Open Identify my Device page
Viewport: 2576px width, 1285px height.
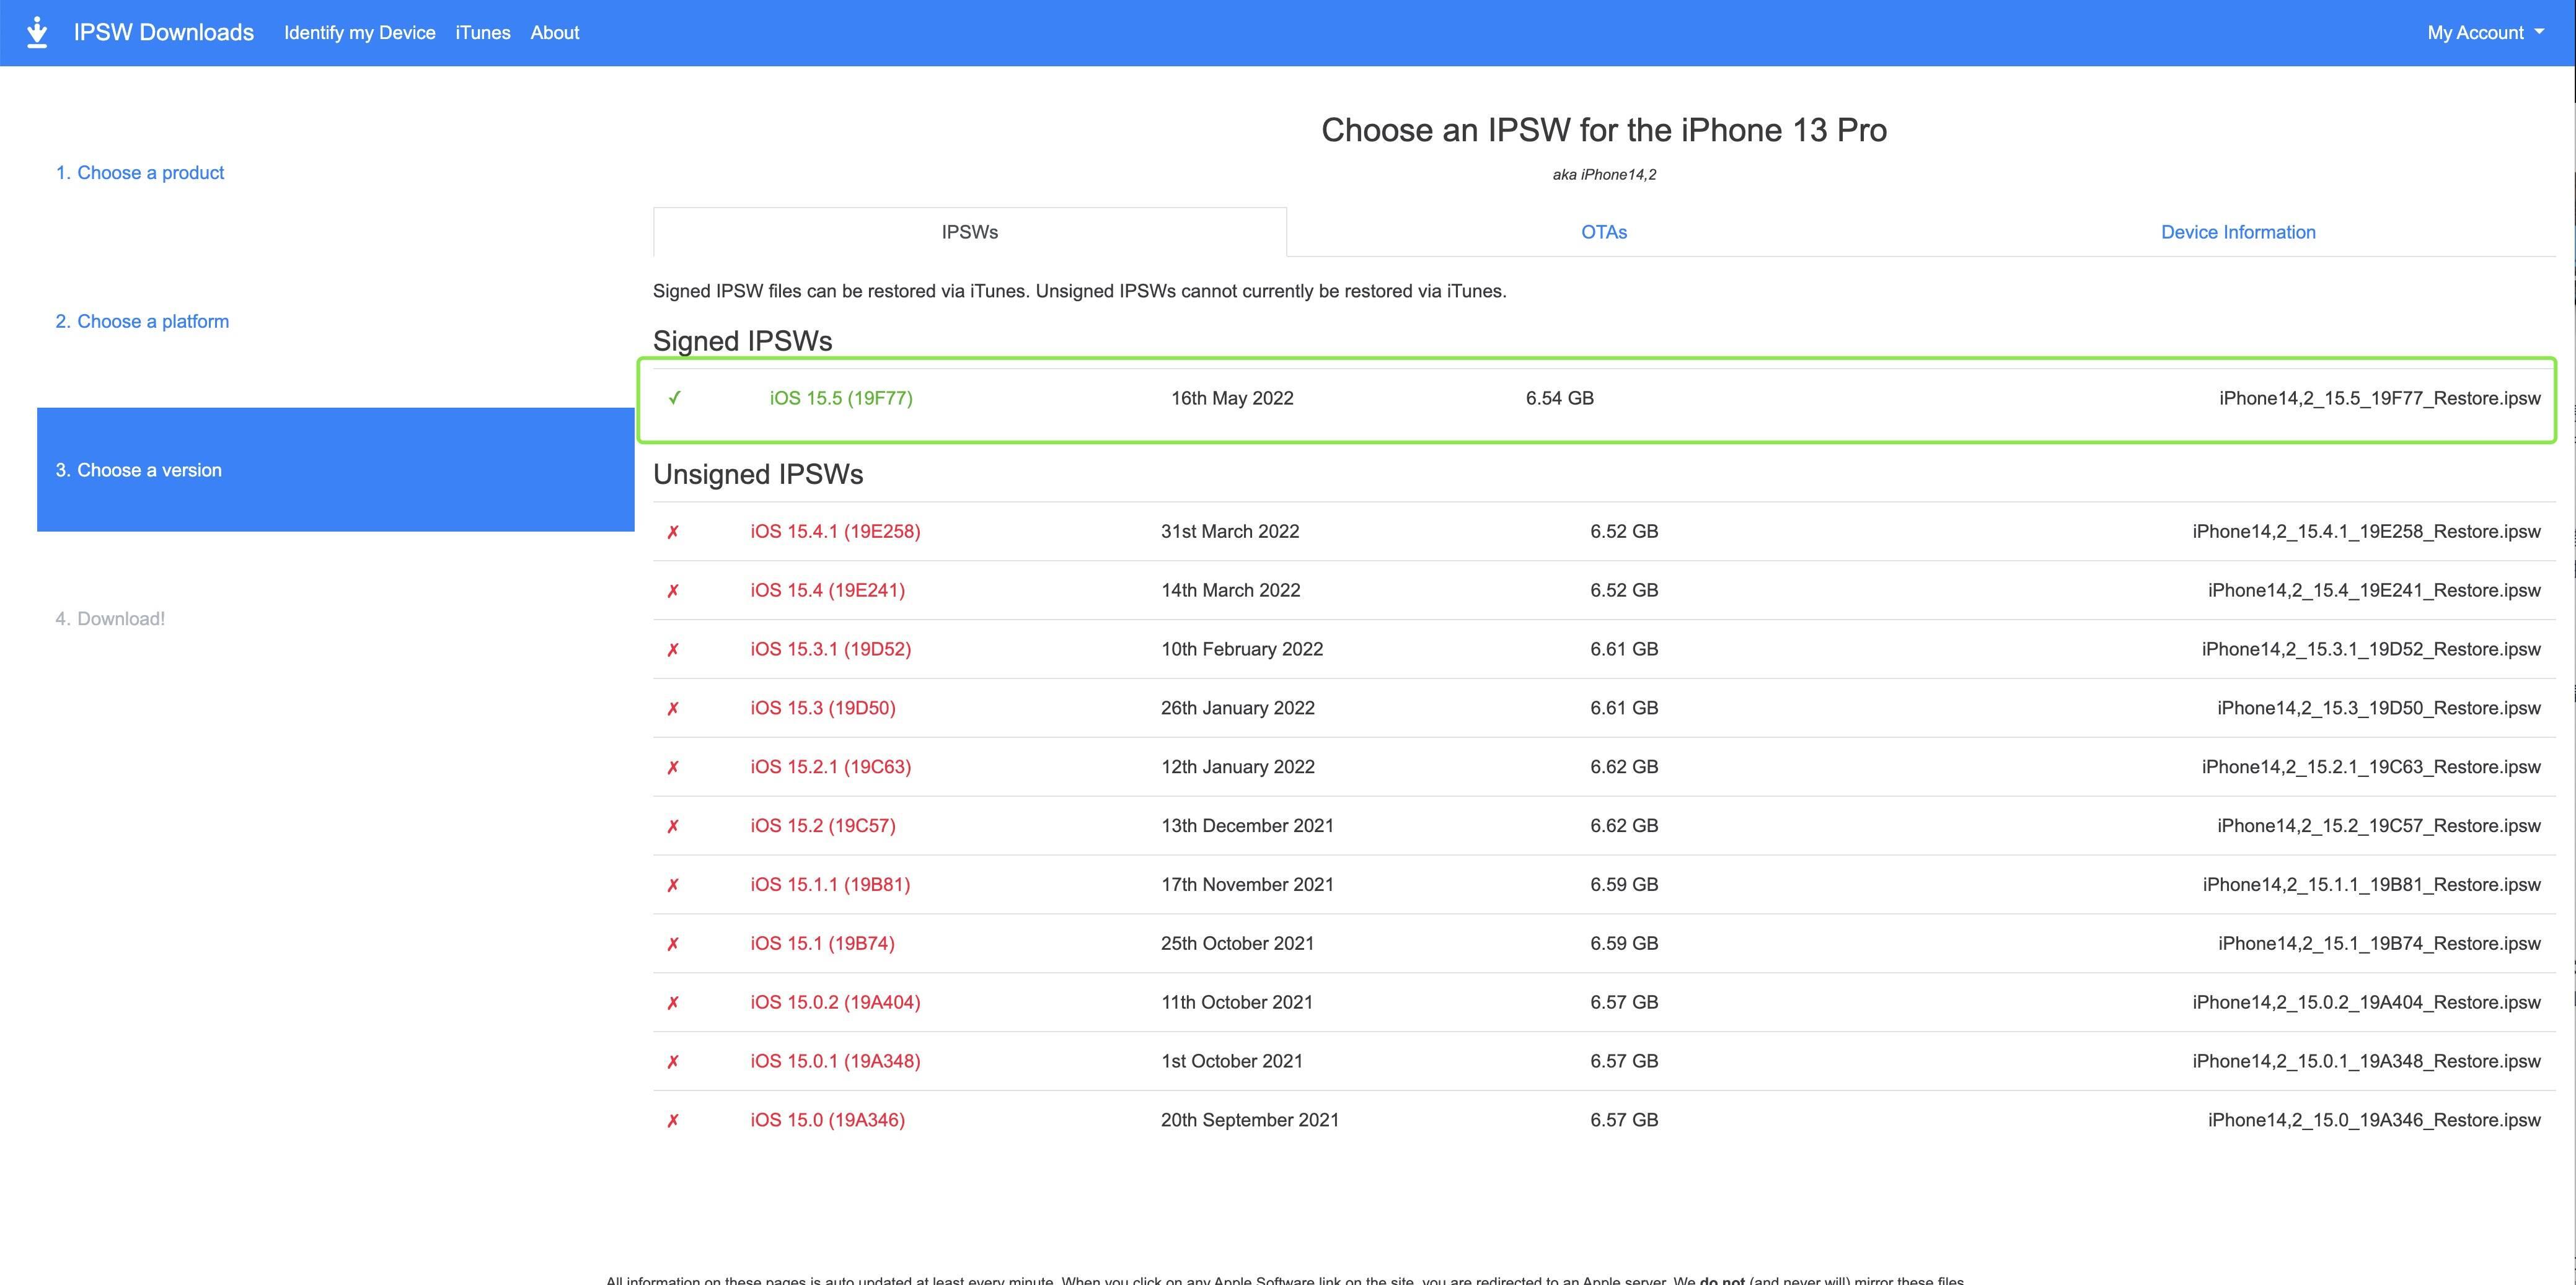[359, 33]
